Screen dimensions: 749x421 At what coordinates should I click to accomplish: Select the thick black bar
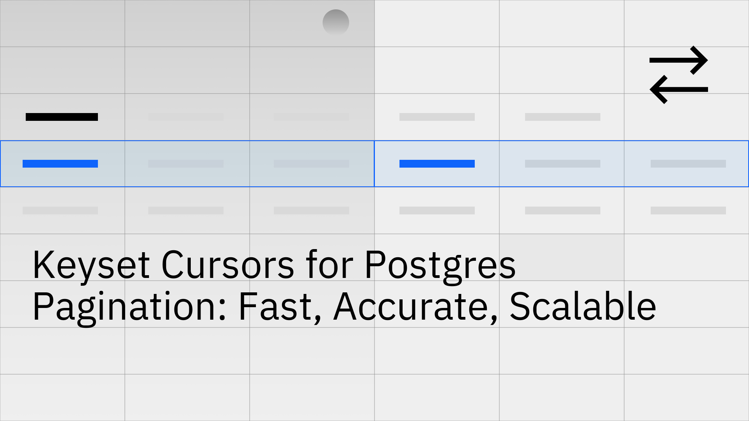62,117
